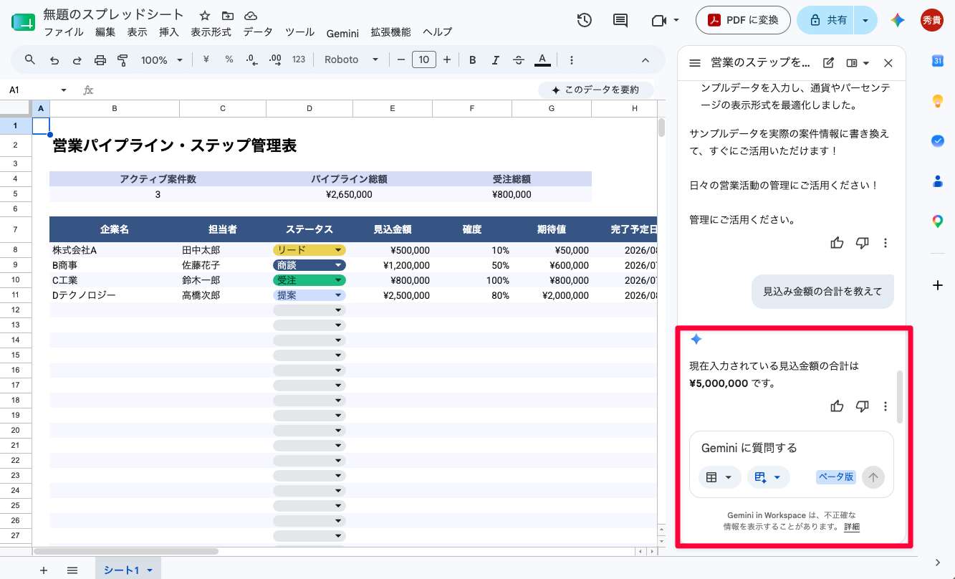Thumbs down the ¥5,000,000 answer
The width and height of the screenshot is (955, 579).
(863, 406)
